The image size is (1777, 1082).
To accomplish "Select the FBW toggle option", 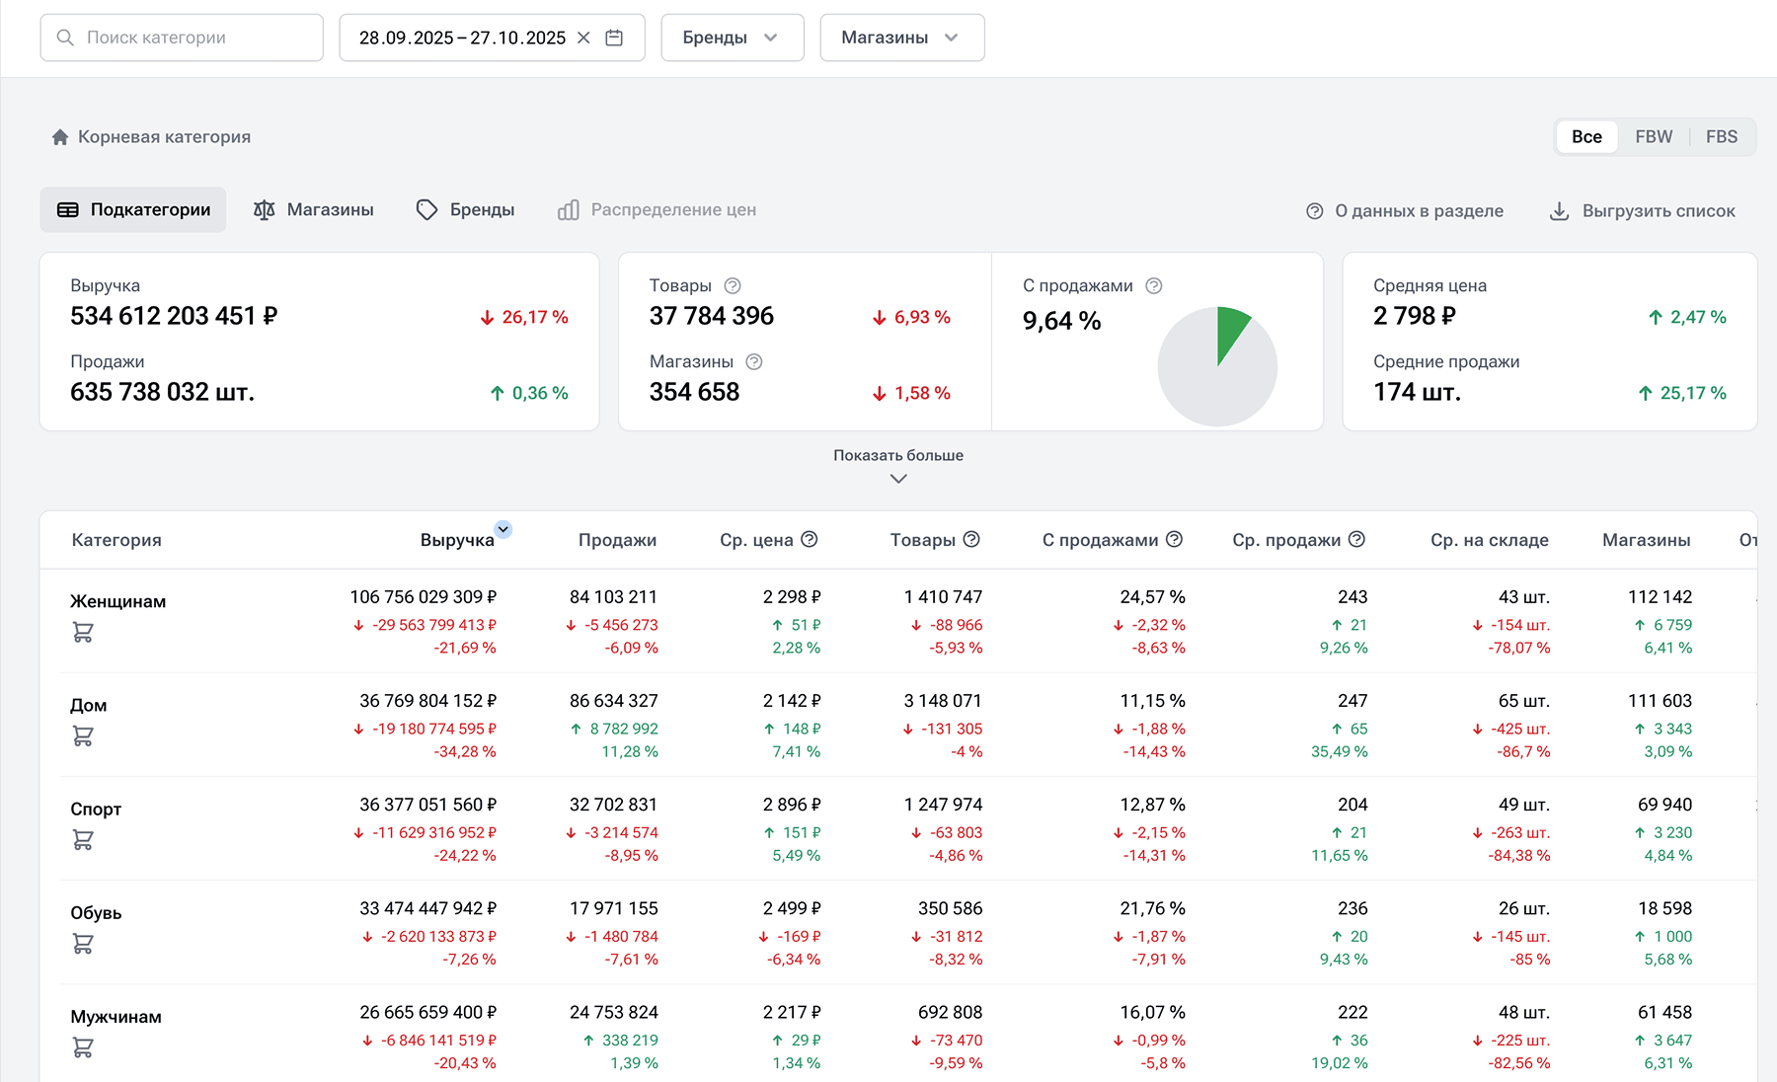I will (x=1654, y=137).
